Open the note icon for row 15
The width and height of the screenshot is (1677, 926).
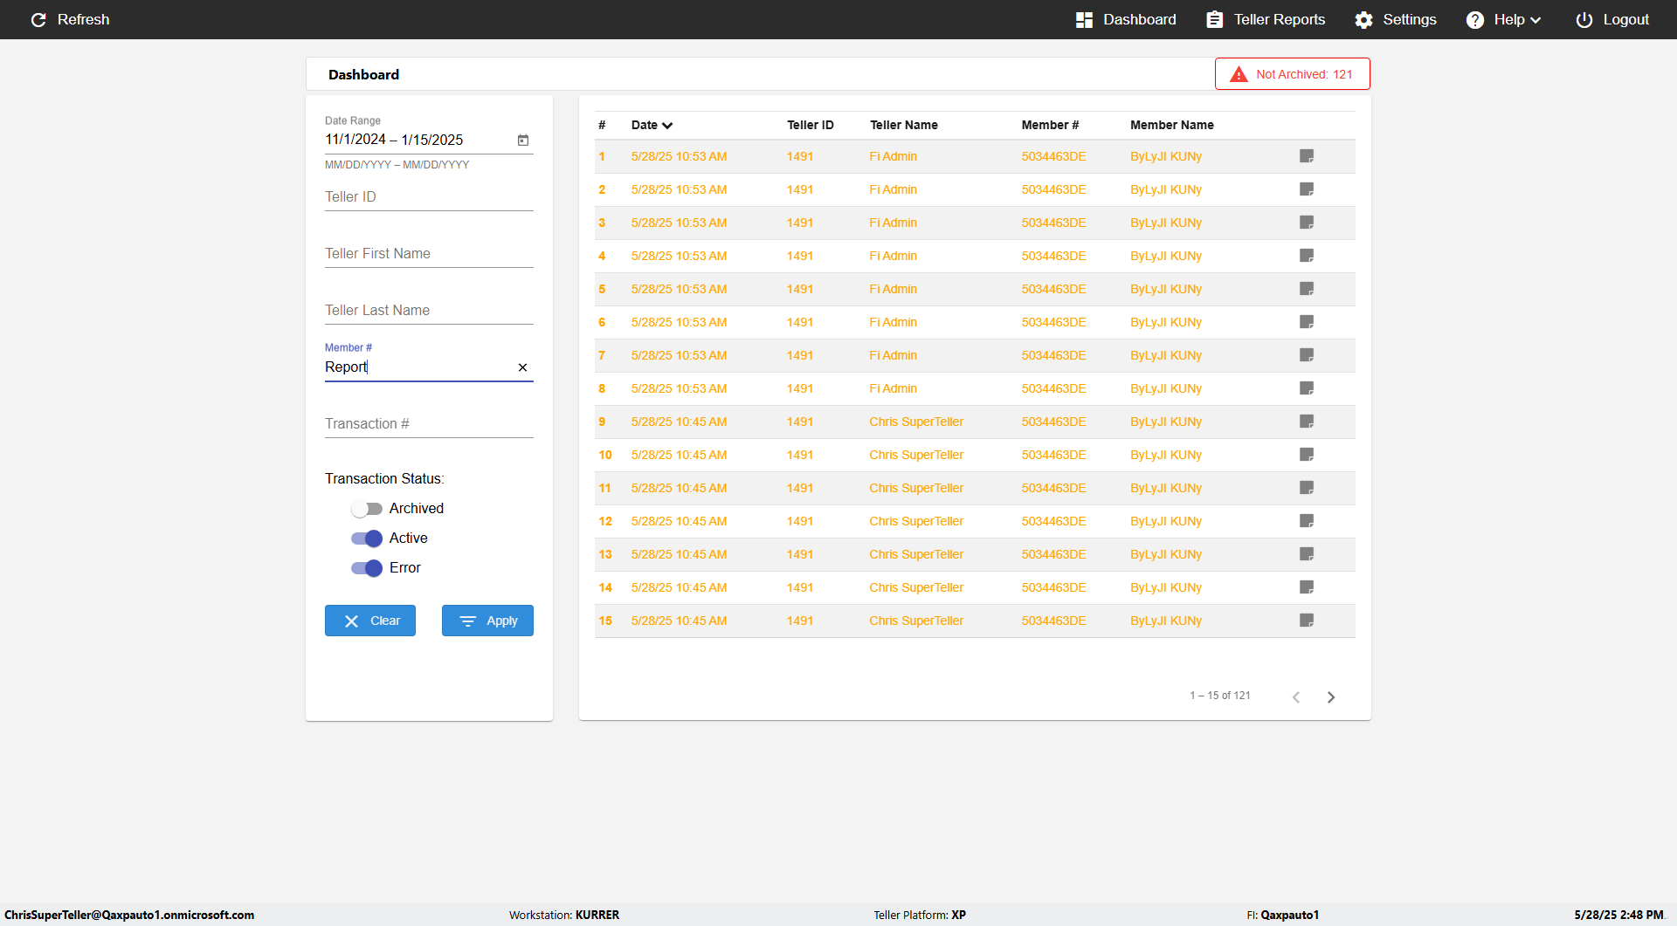coord(1307,621)
